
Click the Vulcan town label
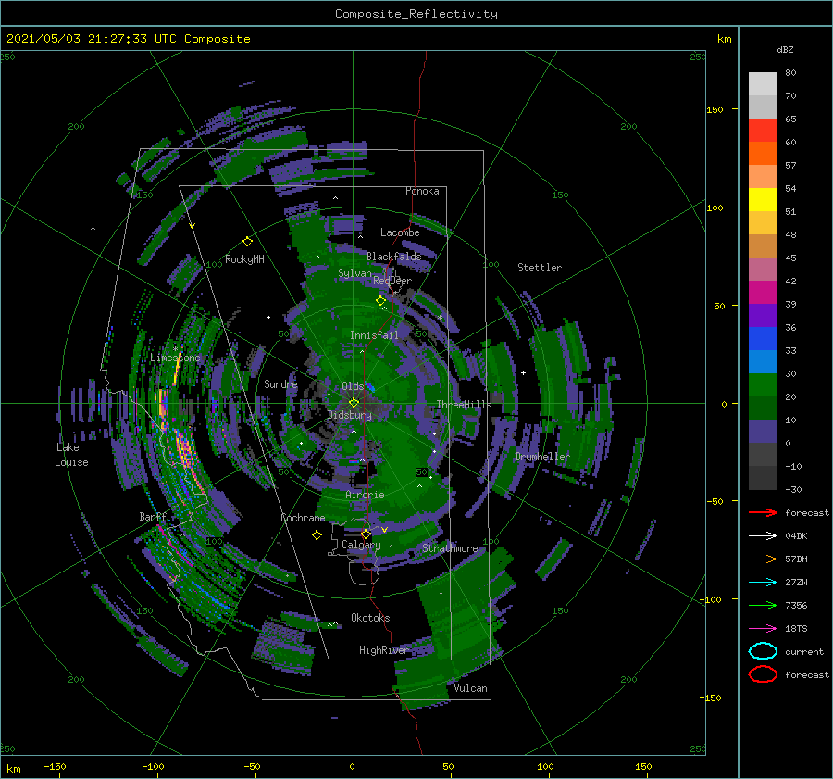click(x=470, y=688)
